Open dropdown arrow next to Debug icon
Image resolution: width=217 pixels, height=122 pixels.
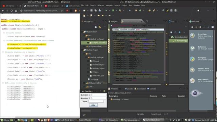[110, 11]
